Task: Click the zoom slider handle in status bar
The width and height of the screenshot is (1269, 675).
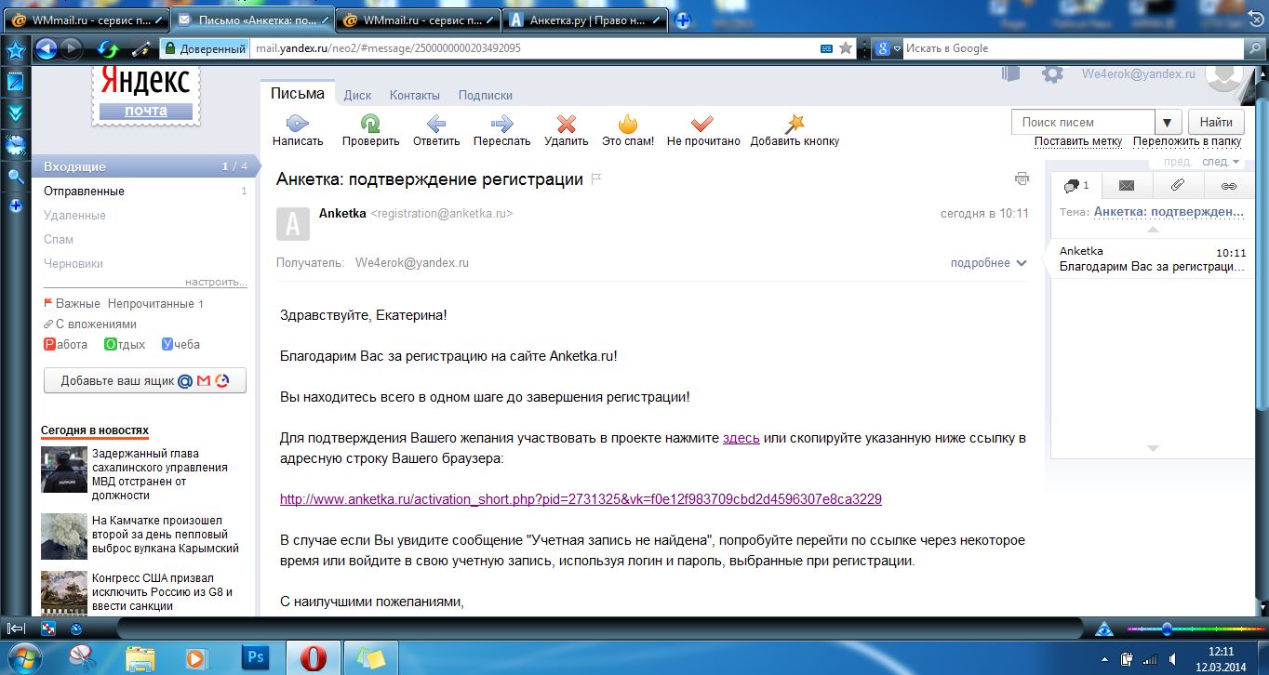Action: [1166, 629]
